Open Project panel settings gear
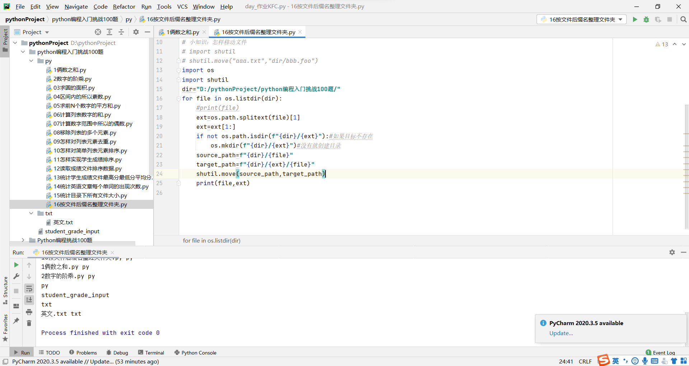The height and width of the screenshot is (366, 689). [x=136, y=32]
